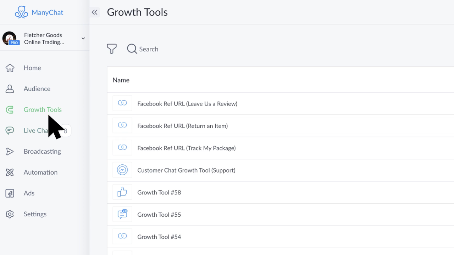Open Live Chat speech bubble icon
The image size is (454, 255).
pyautogui.click(x=10, y=131)
